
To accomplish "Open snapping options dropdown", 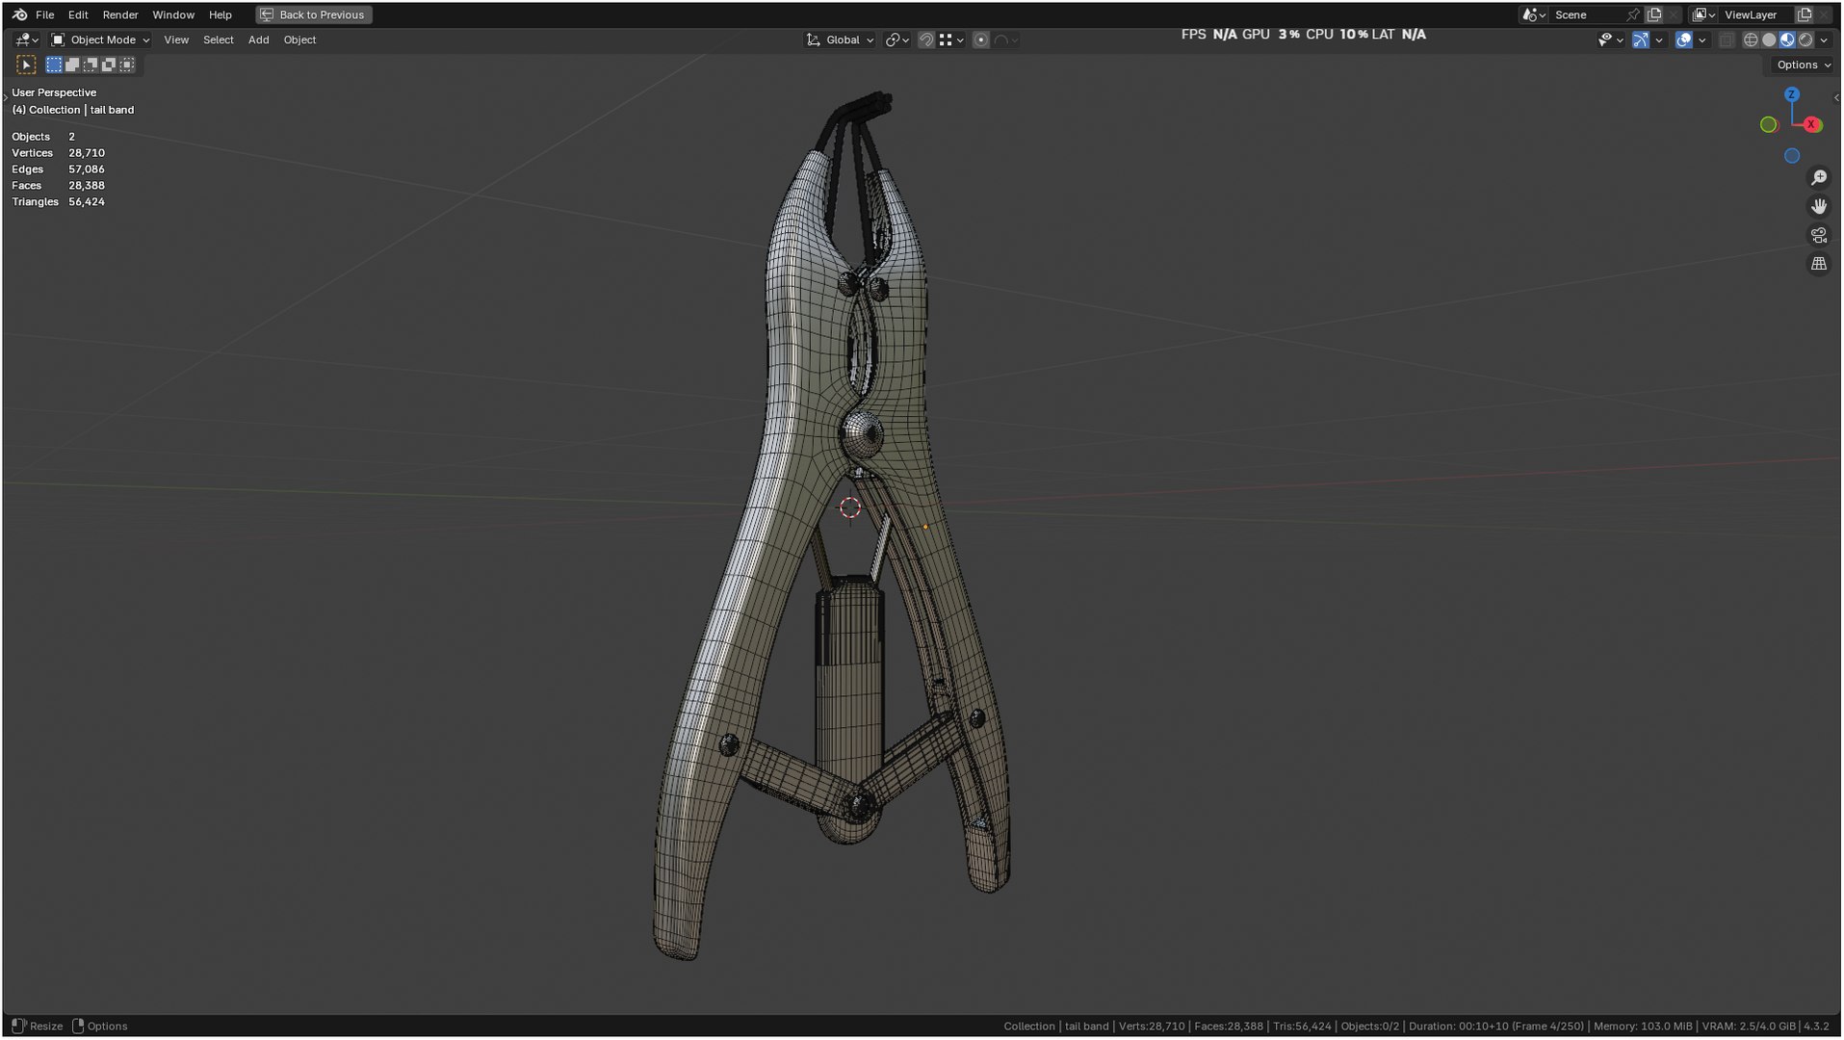I will pos(951,39).
